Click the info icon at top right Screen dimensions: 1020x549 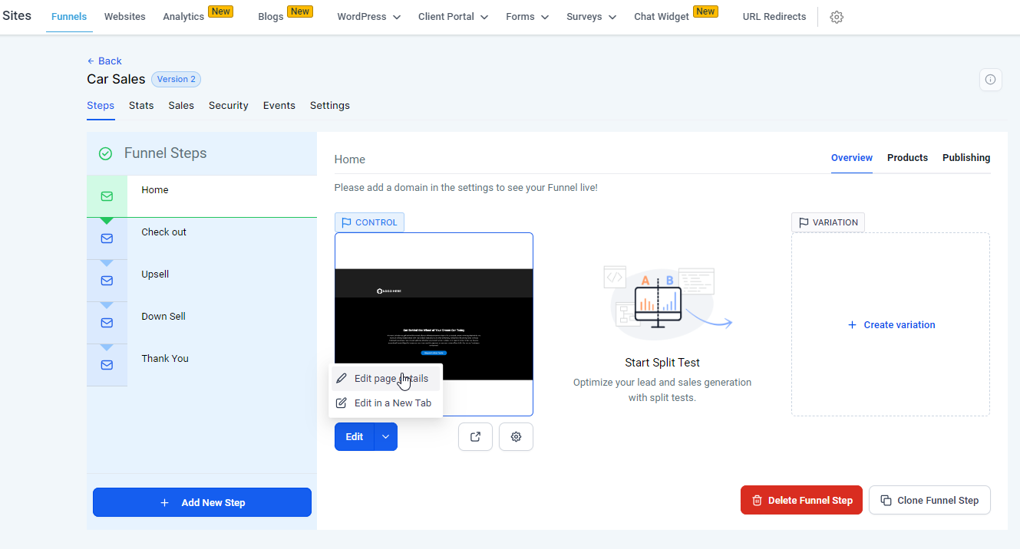point(990,80)
